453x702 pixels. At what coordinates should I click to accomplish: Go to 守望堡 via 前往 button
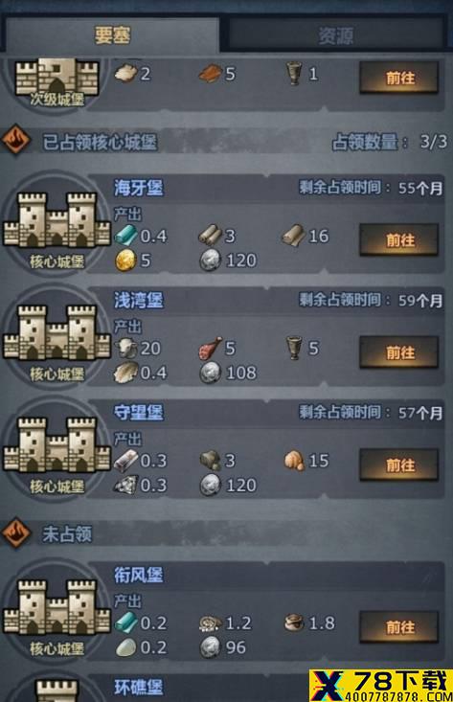coord(398,465)
